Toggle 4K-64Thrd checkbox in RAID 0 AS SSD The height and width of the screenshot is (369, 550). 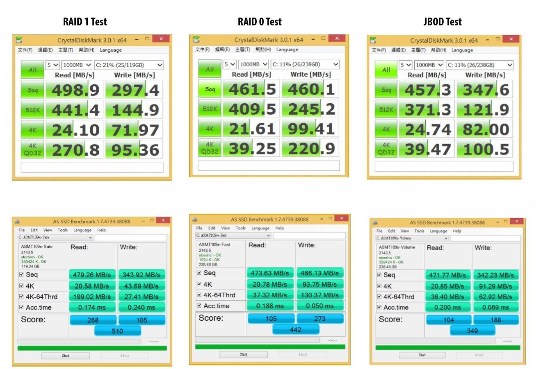click(199, 295)
